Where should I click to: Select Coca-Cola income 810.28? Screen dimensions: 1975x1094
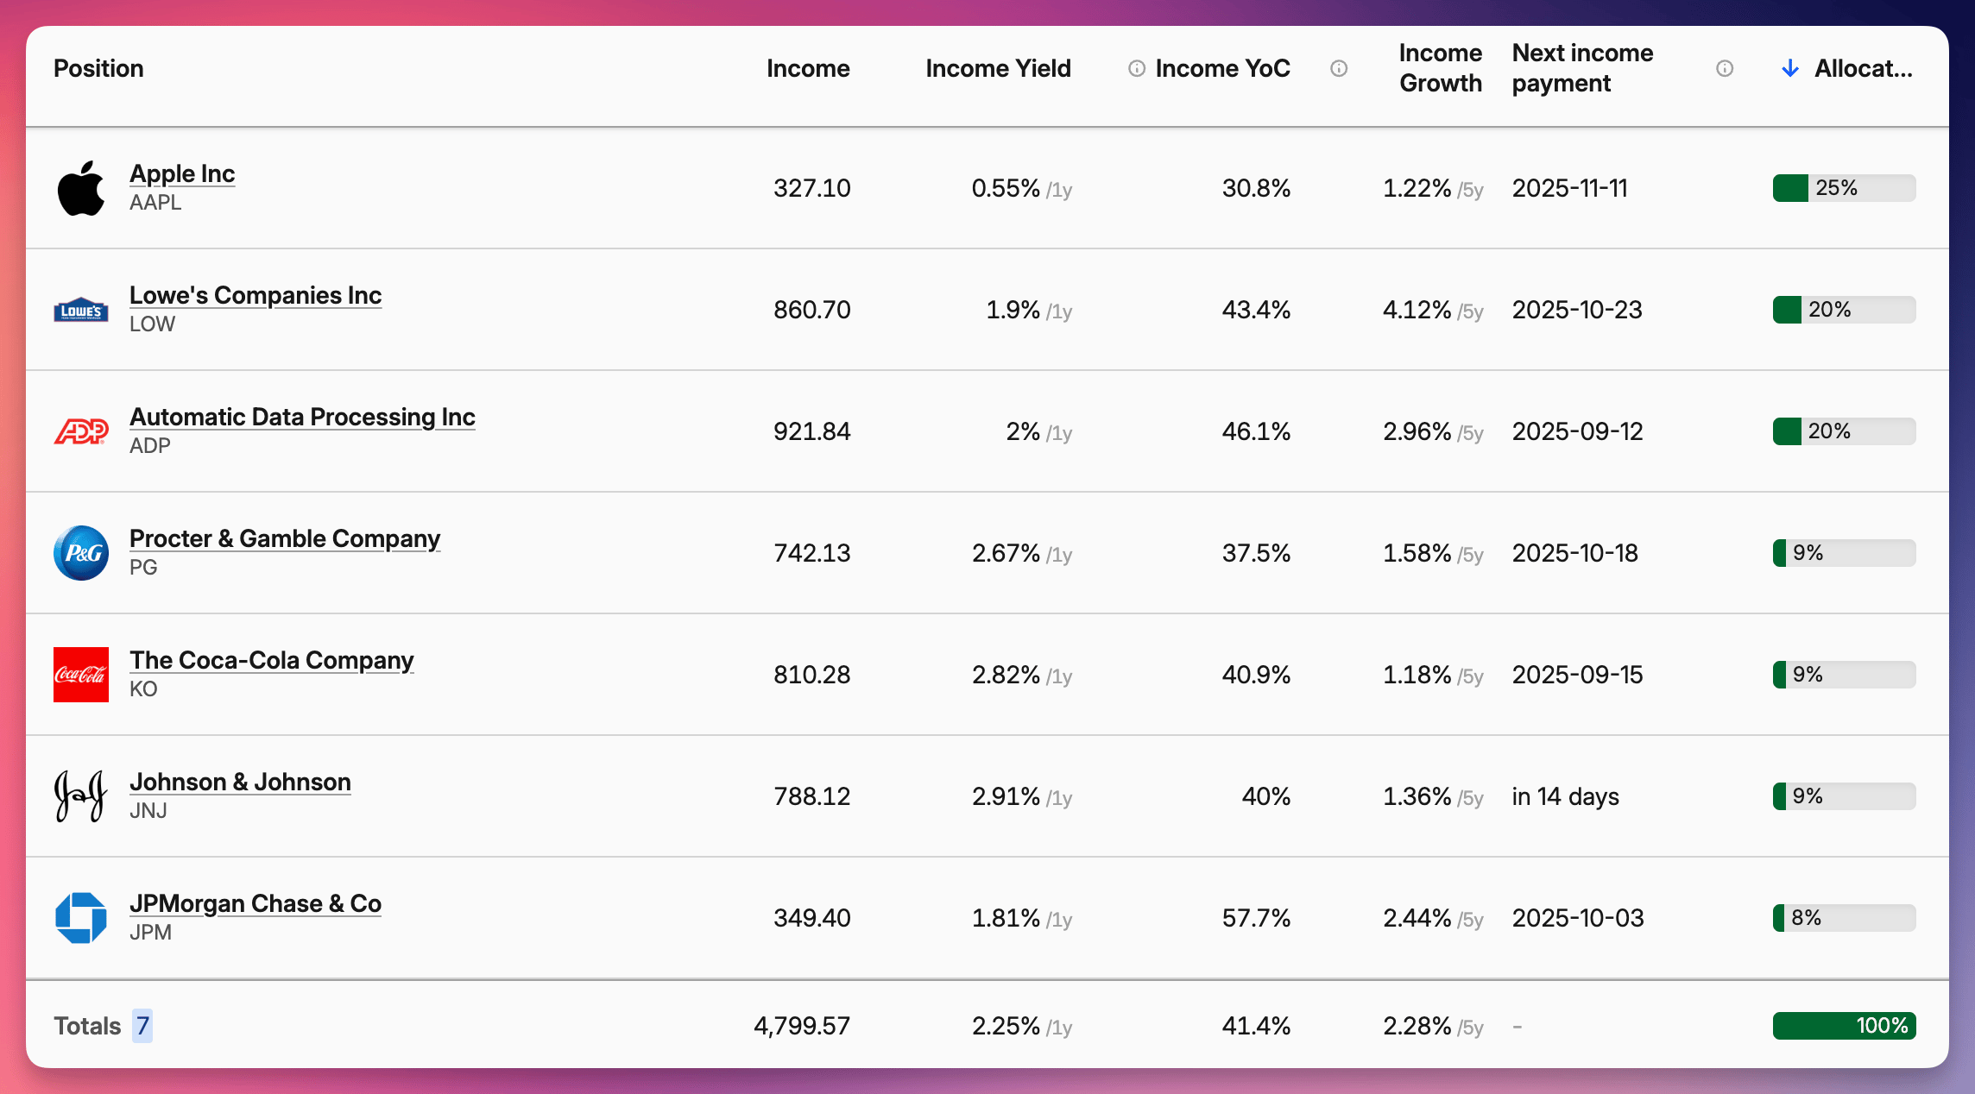click(x=811, y=675)
